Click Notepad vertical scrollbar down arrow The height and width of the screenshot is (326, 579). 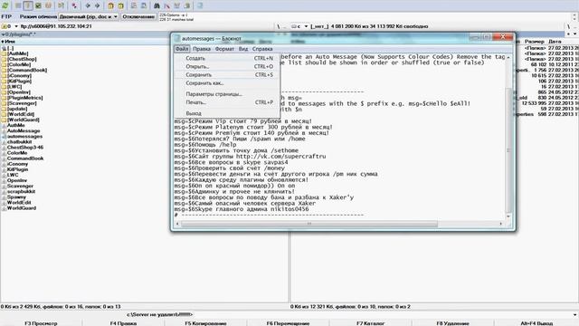[x=508, y=216]
